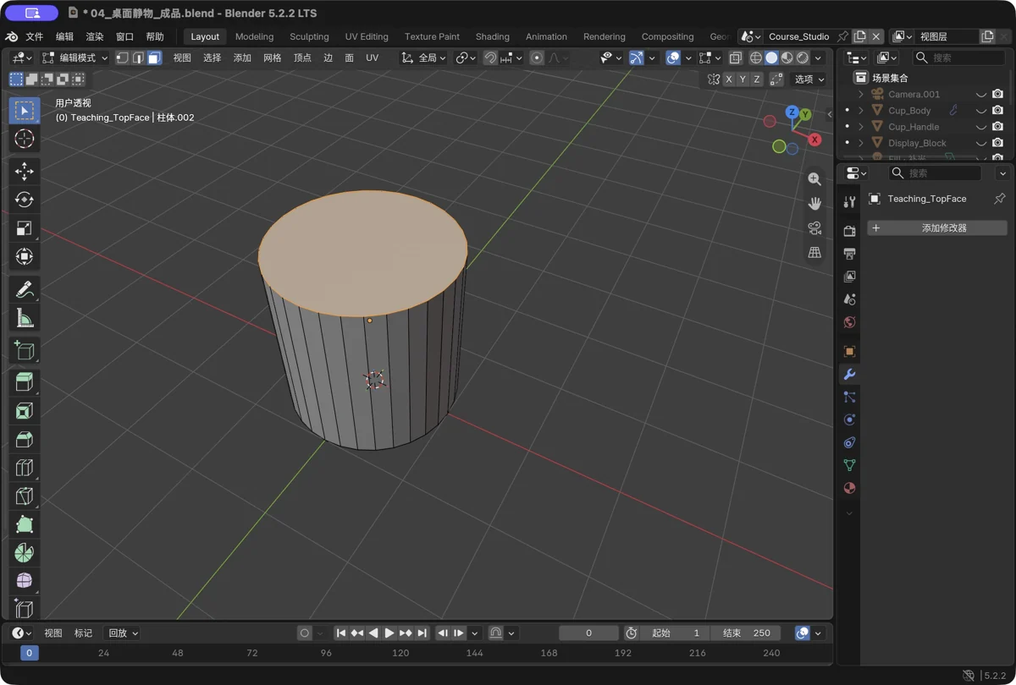Screen dimensions: 1016x685
Task: Disable rendering for Camera.001 in outliner
Action: 997,94
